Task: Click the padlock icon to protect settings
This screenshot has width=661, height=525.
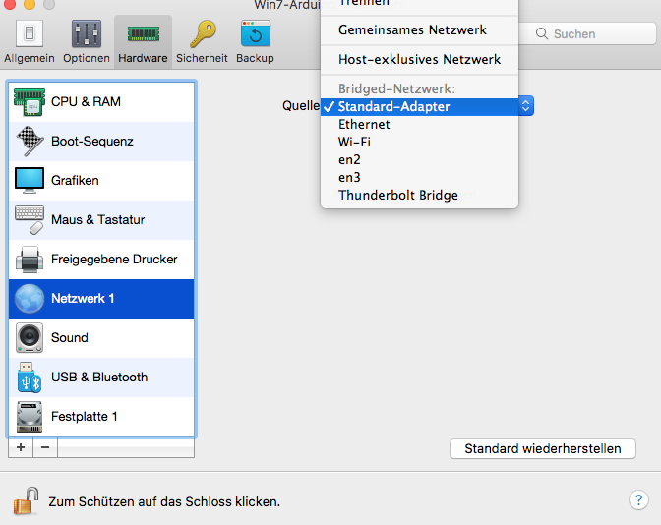Action: (26, 500)
